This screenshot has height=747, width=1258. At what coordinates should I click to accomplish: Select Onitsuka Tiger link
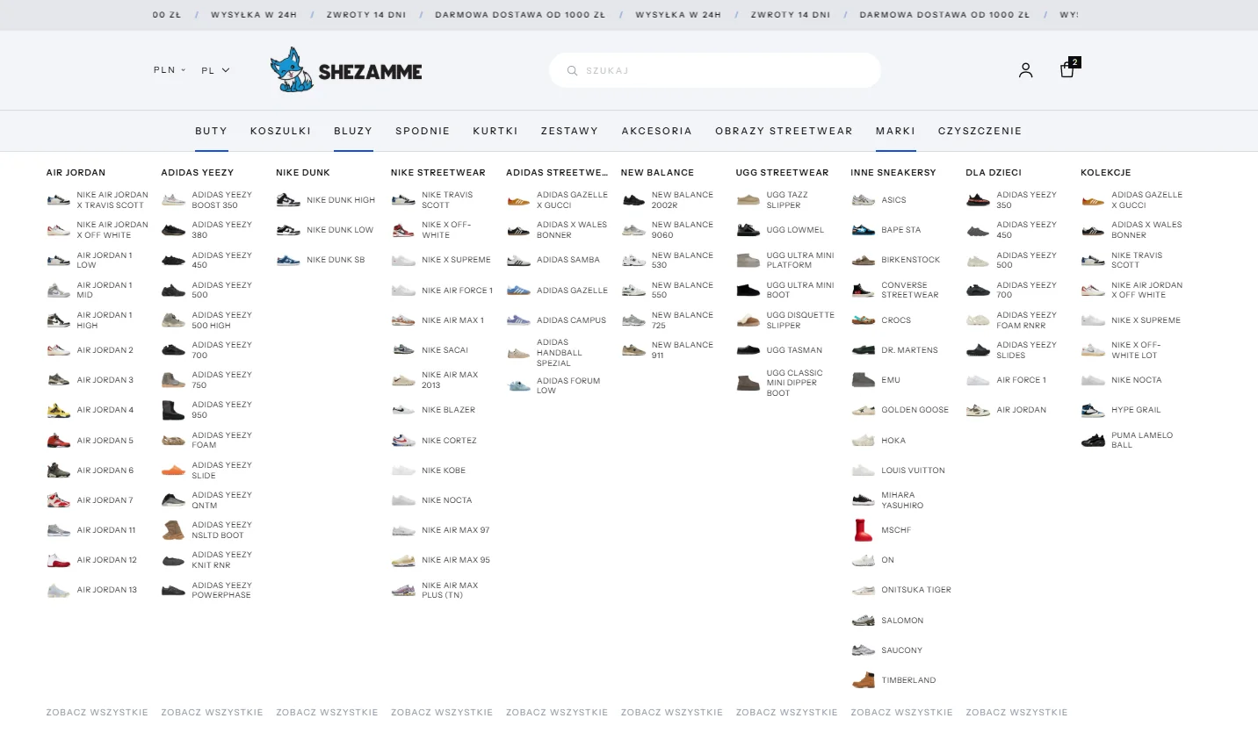pyautogui.click(x=916, y=590)
